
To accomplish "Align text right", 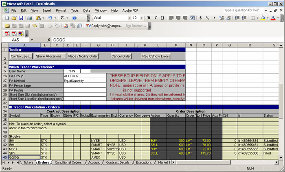I will [185, 18].
